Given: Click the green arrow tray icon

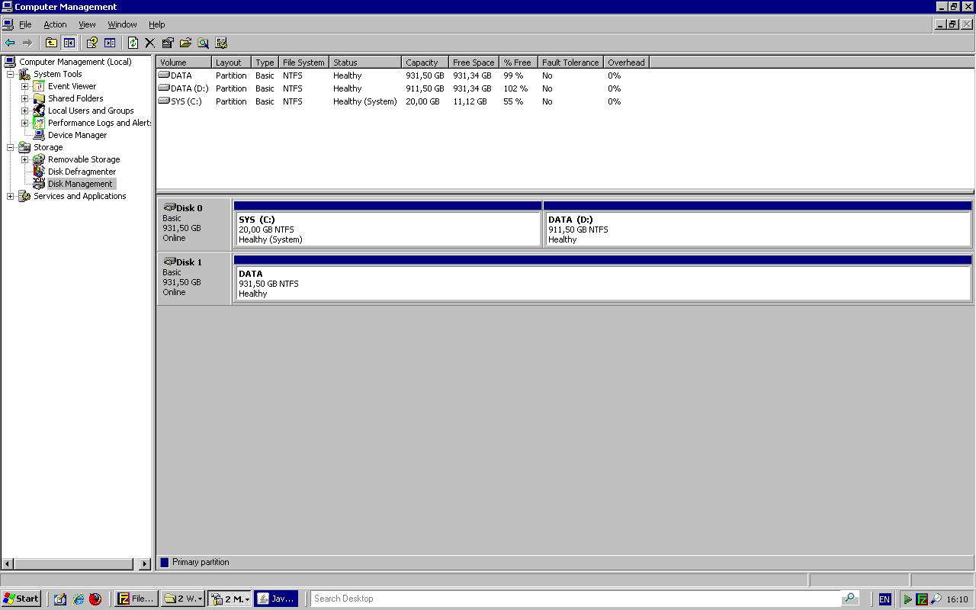Looking at the screenshot, I should [908, 599].
